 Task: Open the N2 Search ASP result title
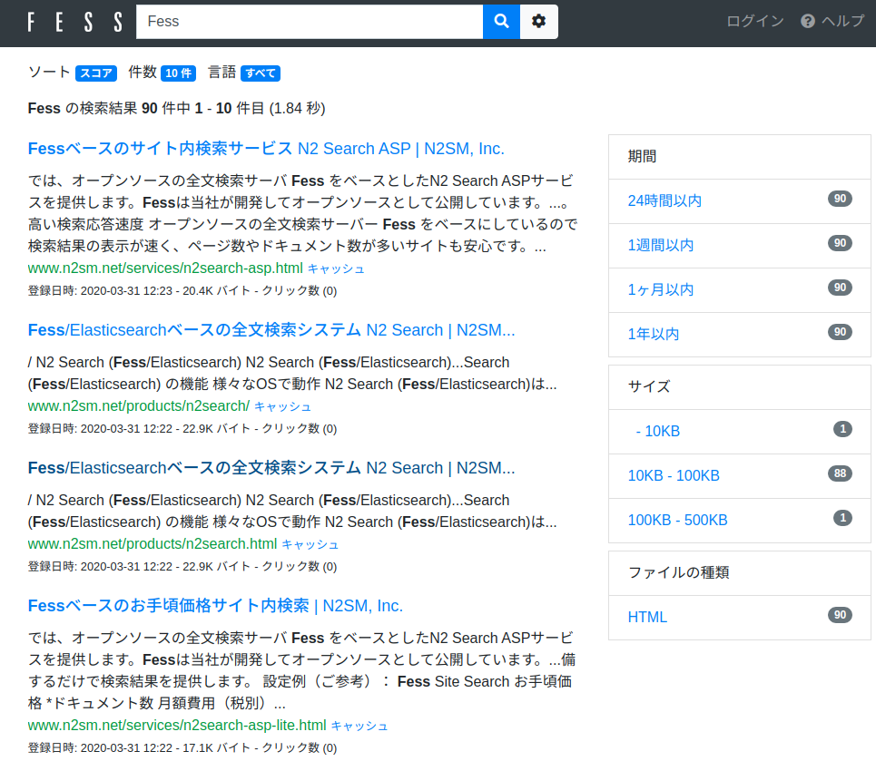click(x=266, y=149)
